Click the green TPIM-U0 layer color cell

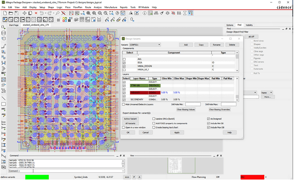(x=139, y=85)
